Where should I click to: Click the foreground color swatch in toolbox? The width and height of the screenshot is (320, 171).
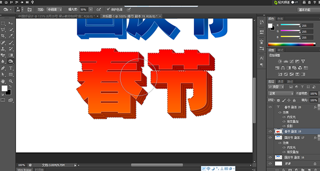pyautogui.click(x=5, y=88)
